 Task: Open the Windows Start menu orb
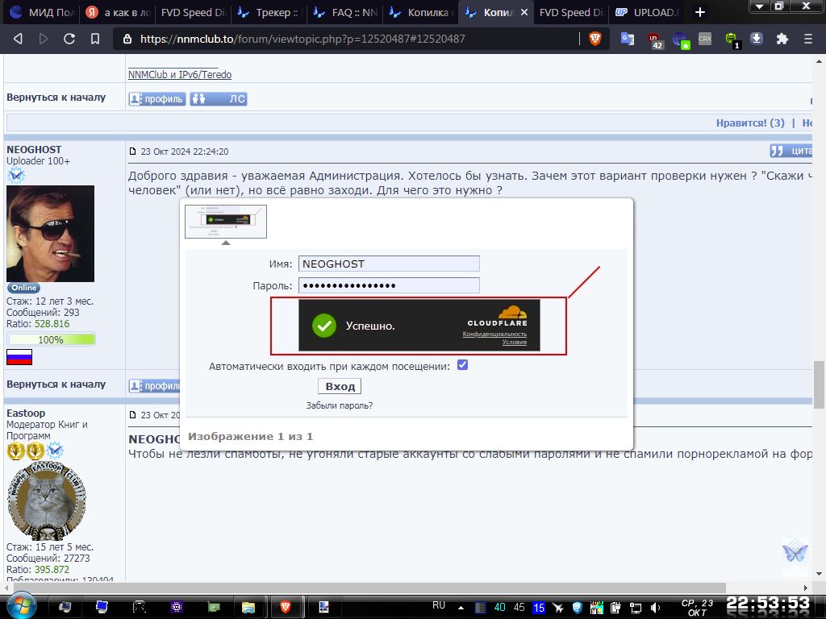pos(19,606)
